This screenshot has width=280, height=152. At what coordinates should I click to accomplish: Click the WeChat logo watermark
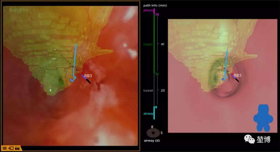249,139
